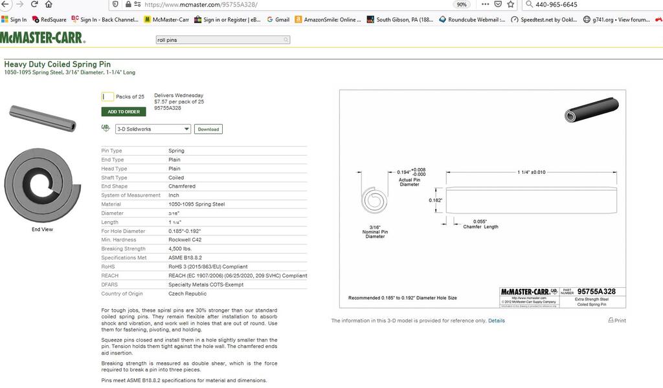Click the Czech Republic country value
This screenshot has height=388, width=663.
point(188,294)
